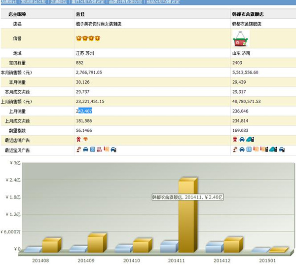Click the highlighted 上月销量 value 242,407
The width and height of the screenshot is (296, 265).
(x=84, y=111)
